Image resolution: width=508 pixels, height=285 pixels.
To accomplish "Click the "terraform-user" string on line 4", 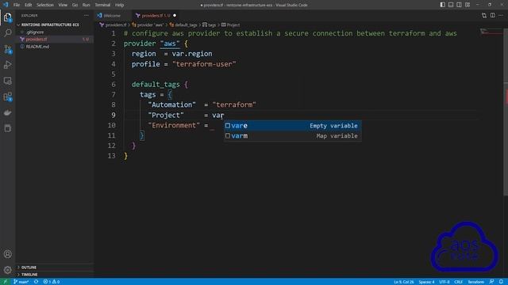I will (204, 64).
